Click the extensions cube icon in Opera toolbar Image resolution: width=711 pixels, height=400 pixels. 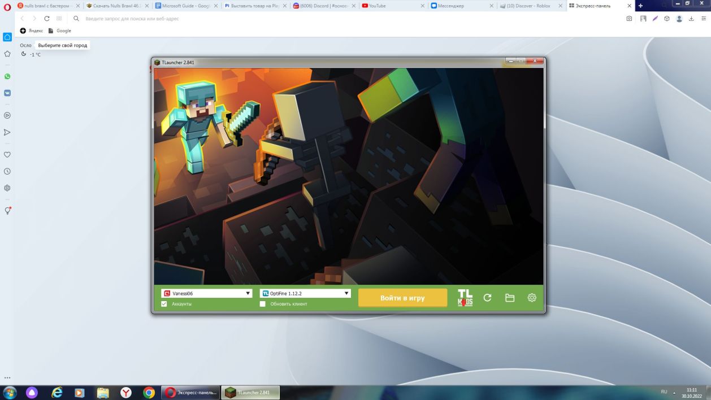coord(667,19)
